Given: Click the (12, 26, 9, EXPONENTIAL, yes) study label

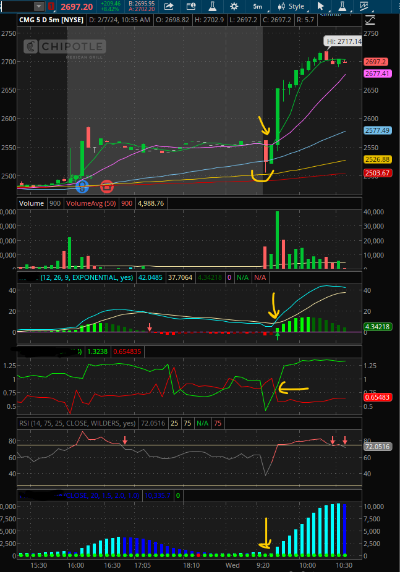Looking at the screenshot, I should [87, 277].
